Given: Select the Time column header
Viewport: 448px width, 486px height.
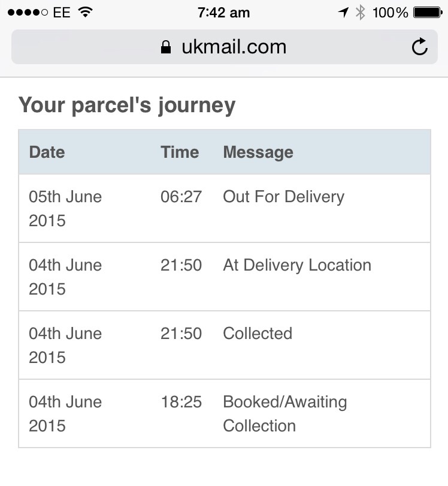Looking at the screenshot, I should tap(180, 152).
